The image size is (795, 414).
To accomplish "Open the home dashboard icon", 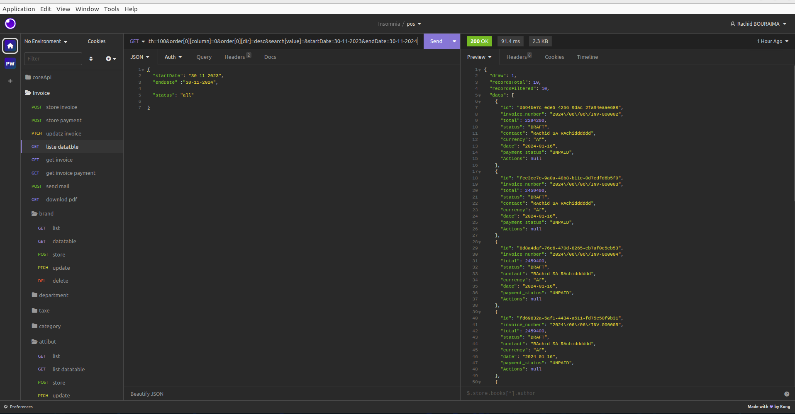I will (10, 46).
